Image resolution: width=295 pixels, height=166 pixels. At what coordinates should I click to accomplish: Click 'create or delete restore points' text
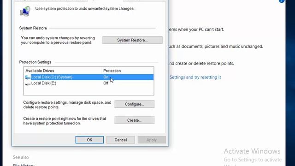pyautogui.click(x=205, y=64)
